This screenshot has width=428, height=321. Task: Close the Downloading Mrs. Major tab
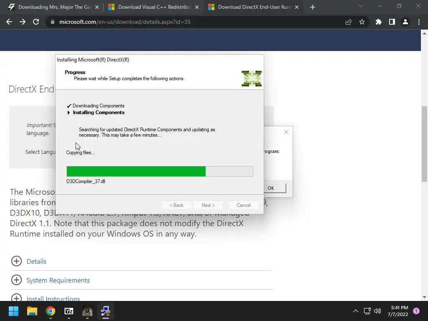97,7
